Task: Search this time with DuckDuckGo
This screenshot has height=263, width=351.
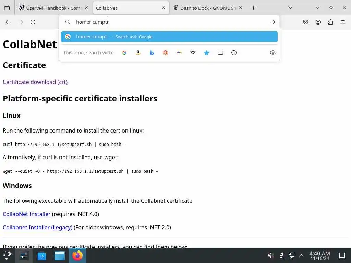Action: [x=166, y=53]
